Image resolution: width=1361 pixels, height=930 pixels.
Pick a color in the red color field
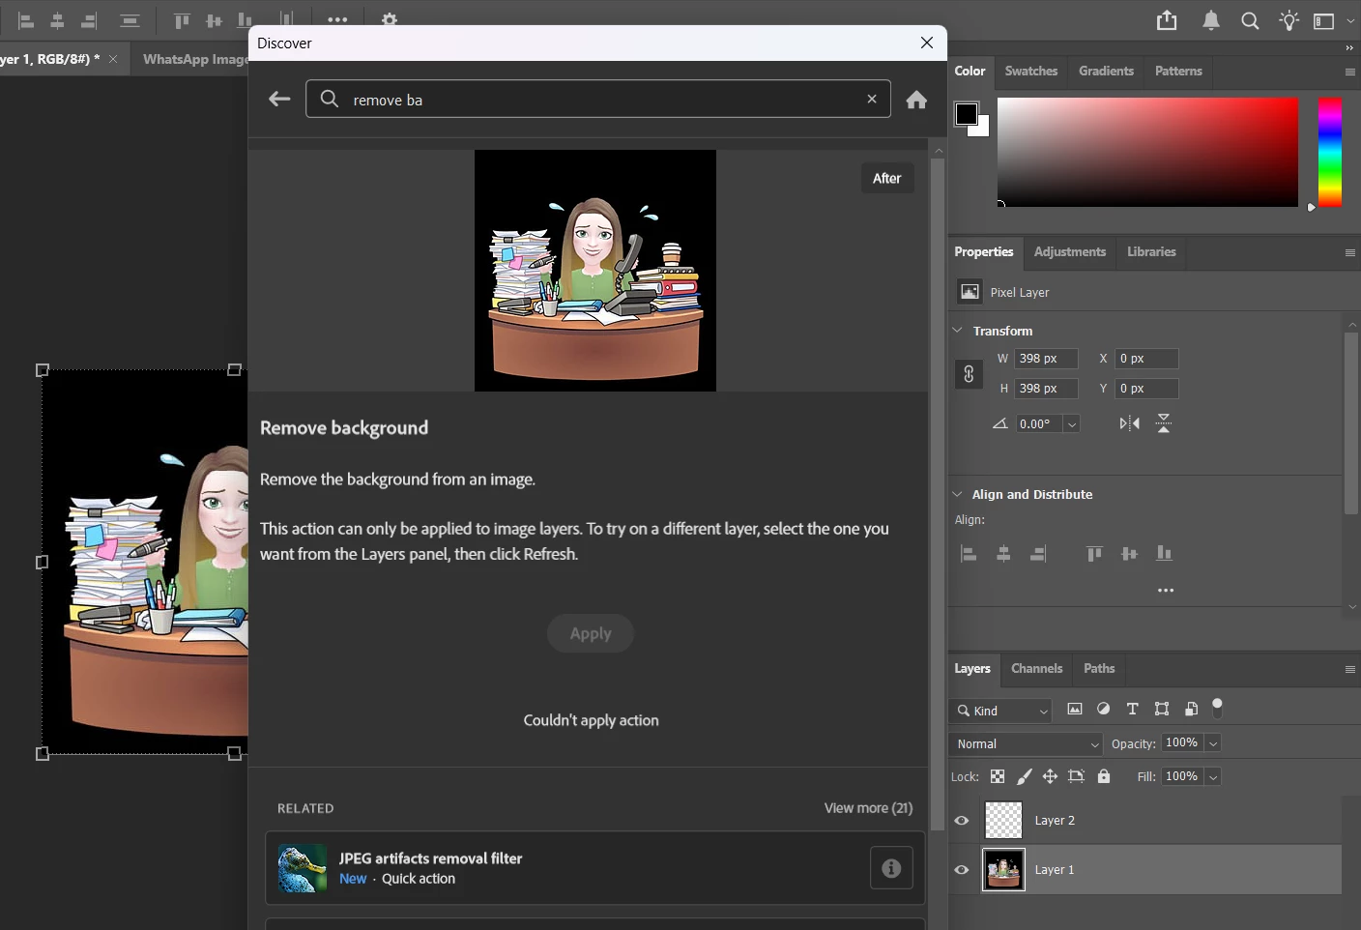click(x=1147, y=152)
